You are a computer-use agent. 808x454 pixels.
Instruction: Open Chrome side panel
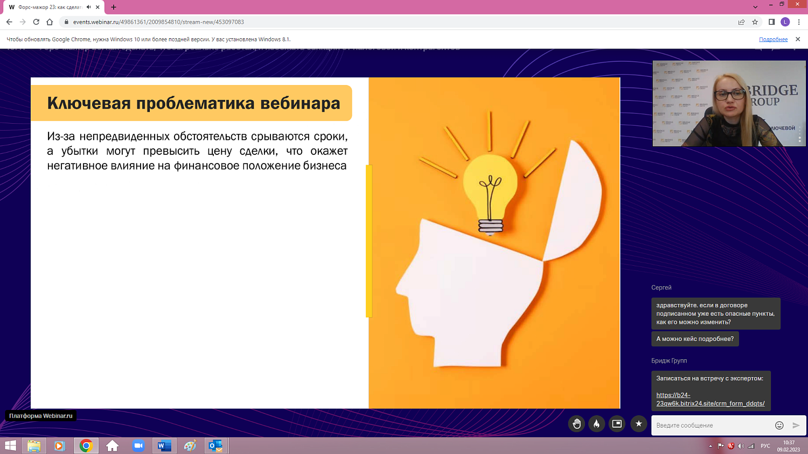(771, 22)
